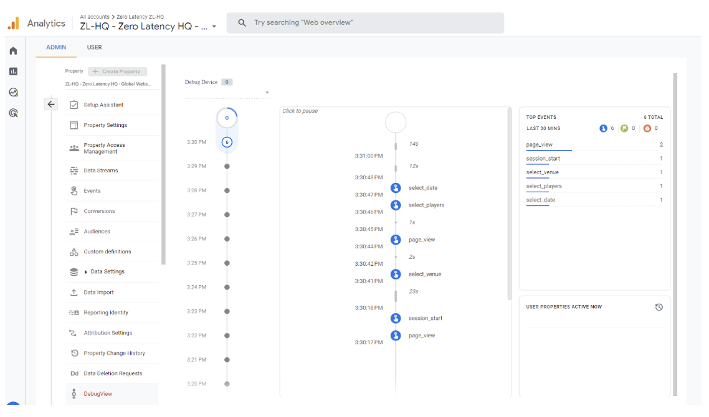Open the Explore icon in sidebar
The height and width of the screenshot is (417, 709).
click(x=13, y=92)
